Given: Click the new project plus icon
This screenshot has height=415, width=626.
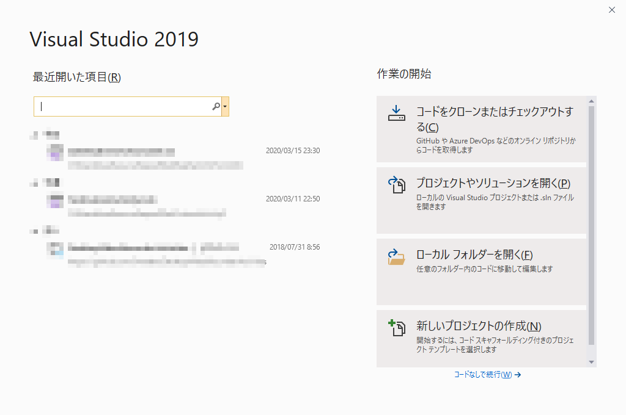Looking at the screenshot, I should click(397, 328).
